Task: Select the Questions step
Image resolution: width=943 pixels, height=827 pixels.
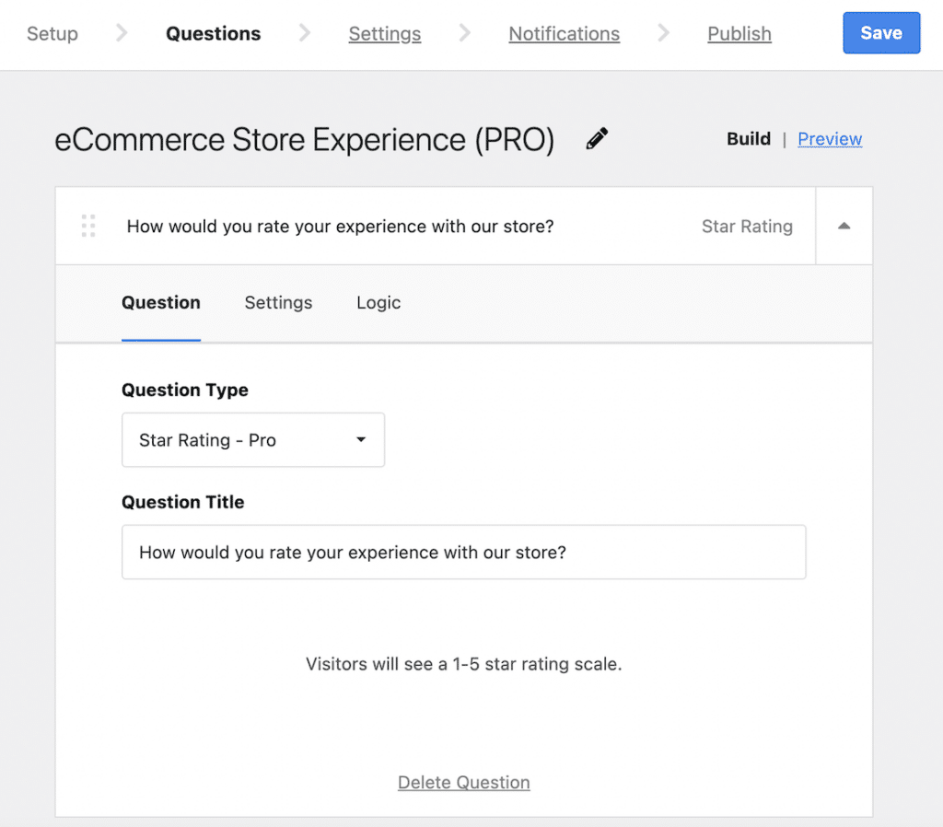Action: (x=213, y=33)
